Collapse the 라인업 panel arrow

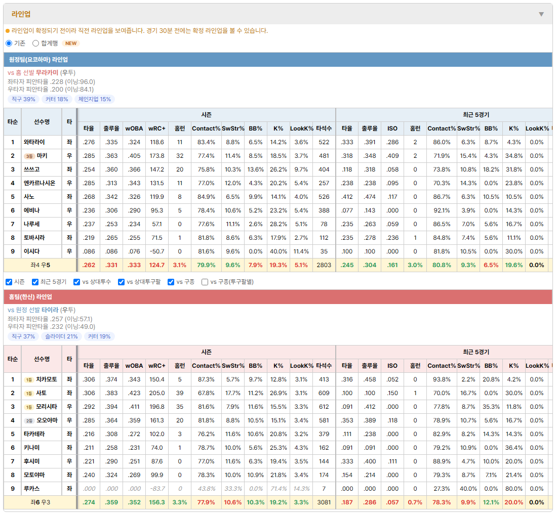click(541, 14)
